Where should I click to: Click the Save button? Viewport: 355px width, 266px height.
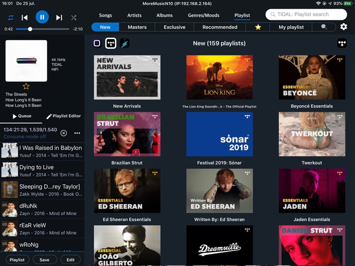(44, 260)
